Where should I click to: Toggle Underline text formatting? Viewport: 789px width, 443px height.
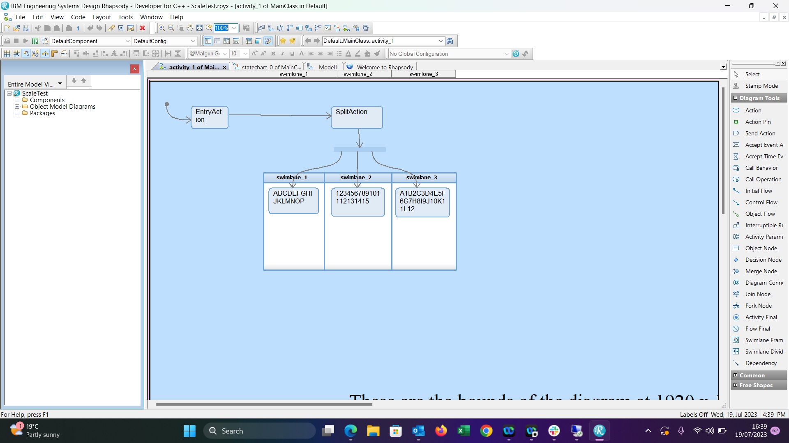coord(292,54)
